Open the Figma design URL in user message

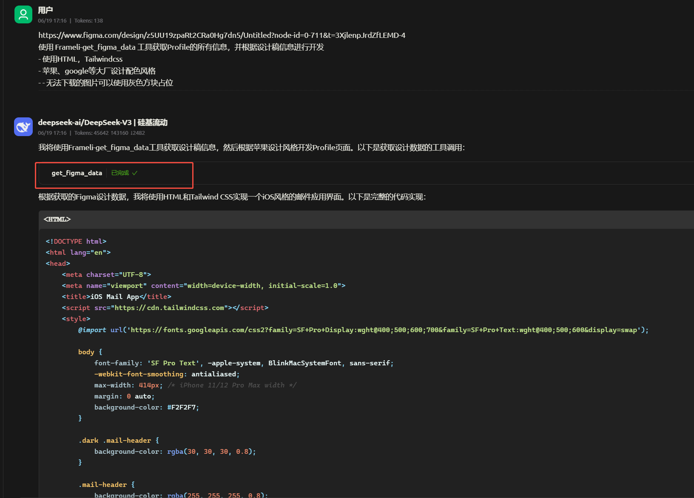pos(222,35)
